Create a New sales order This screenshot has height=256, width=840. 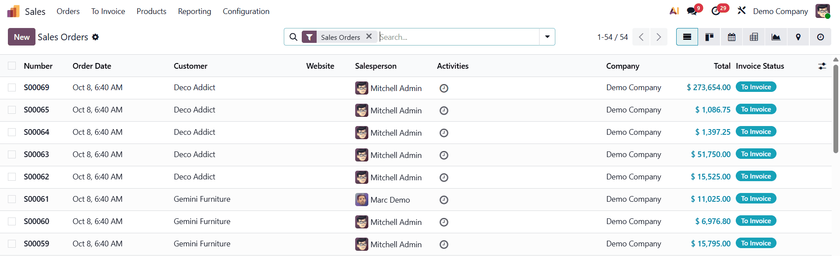[x=21, y=37]
